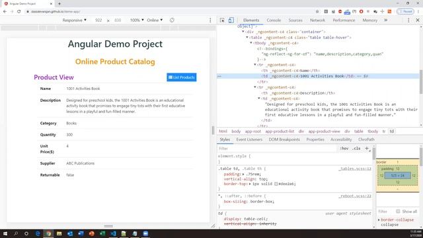Select the Styles sidebar tab
Image resolution: width=423 pixels, height=238 pixels.
(x=225, y=139)
